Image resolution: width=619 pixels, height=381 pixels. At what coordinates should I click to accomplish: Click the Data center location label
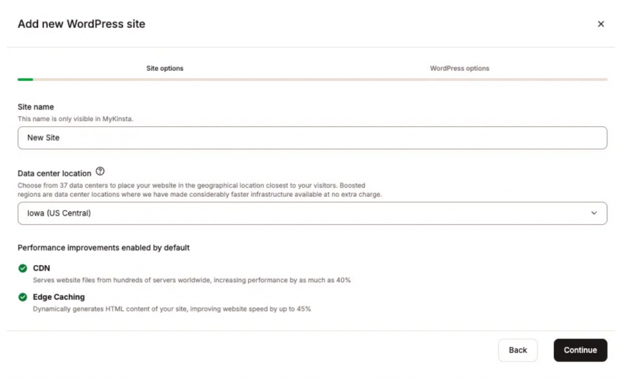(x=54, y=173)
